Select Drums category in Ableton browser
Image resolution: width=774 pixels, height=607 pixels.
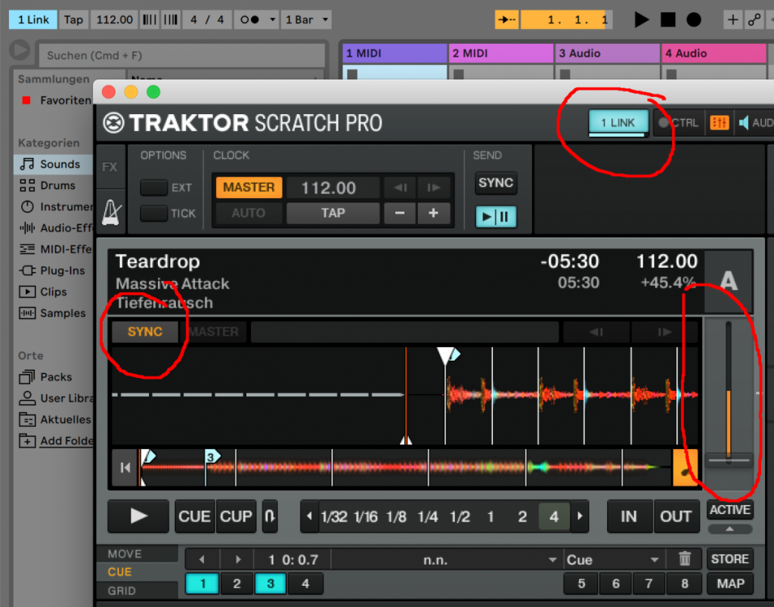click(x=54, y=185)
